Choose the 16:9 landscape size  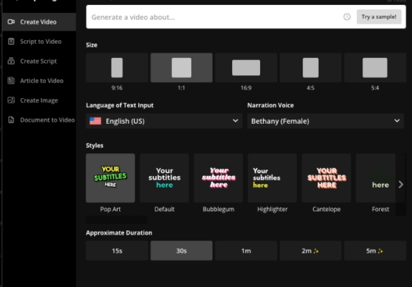coord(246,68)
